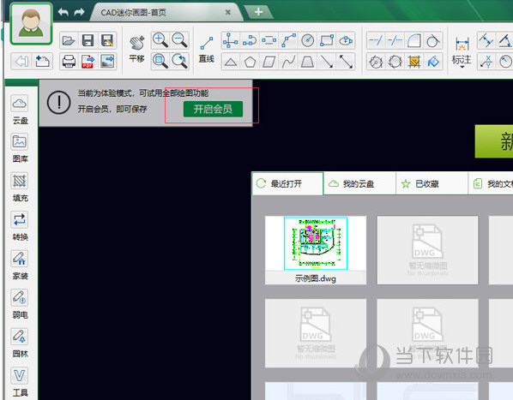This screenshot has width=513, height=400.
Task: Export drawing to PDF icon
Action: pos(88,61)
